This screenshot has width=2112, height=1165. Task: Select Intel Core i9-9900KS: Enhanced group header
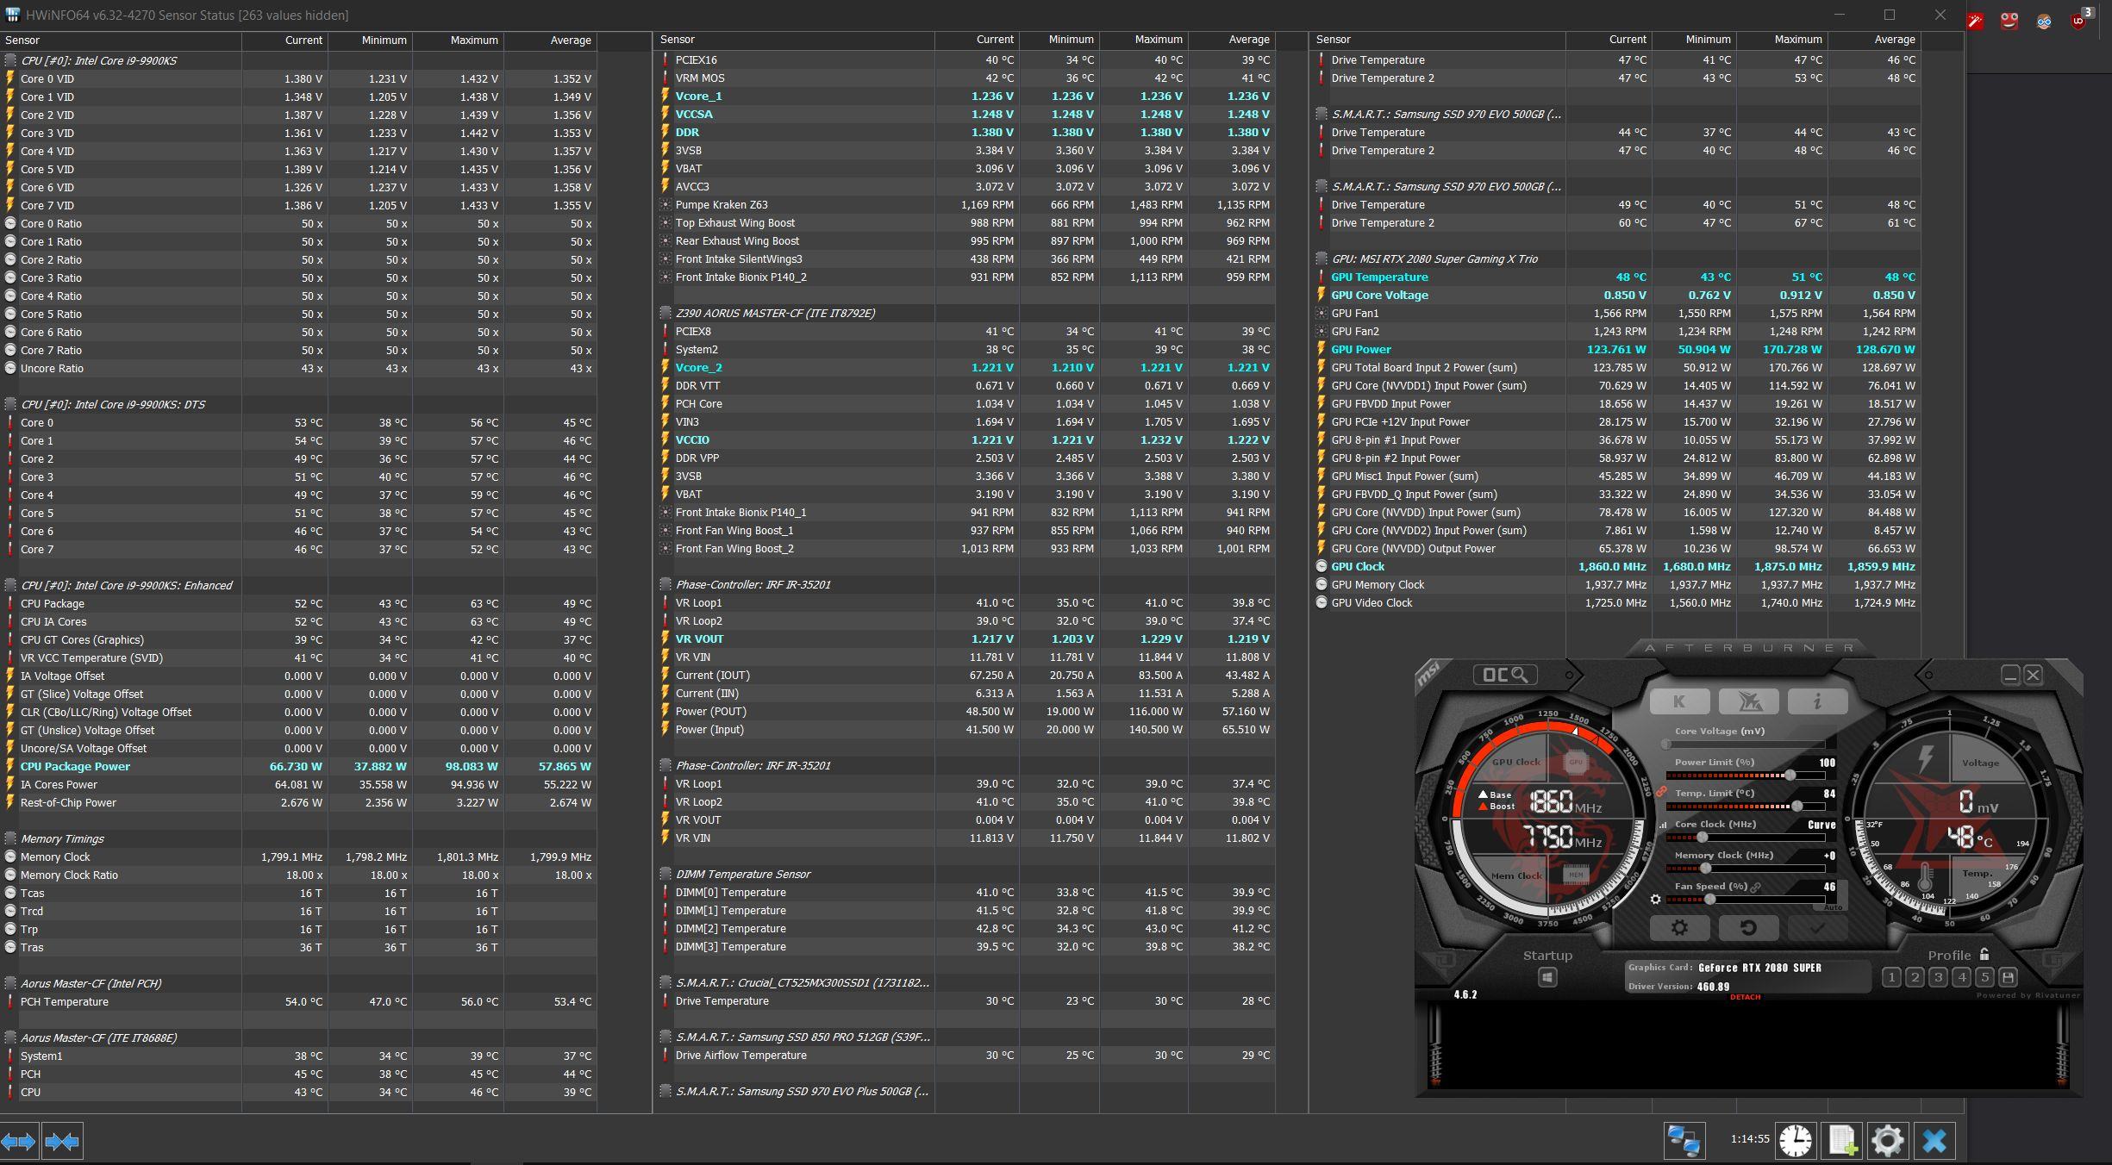(x=127, y=585)
